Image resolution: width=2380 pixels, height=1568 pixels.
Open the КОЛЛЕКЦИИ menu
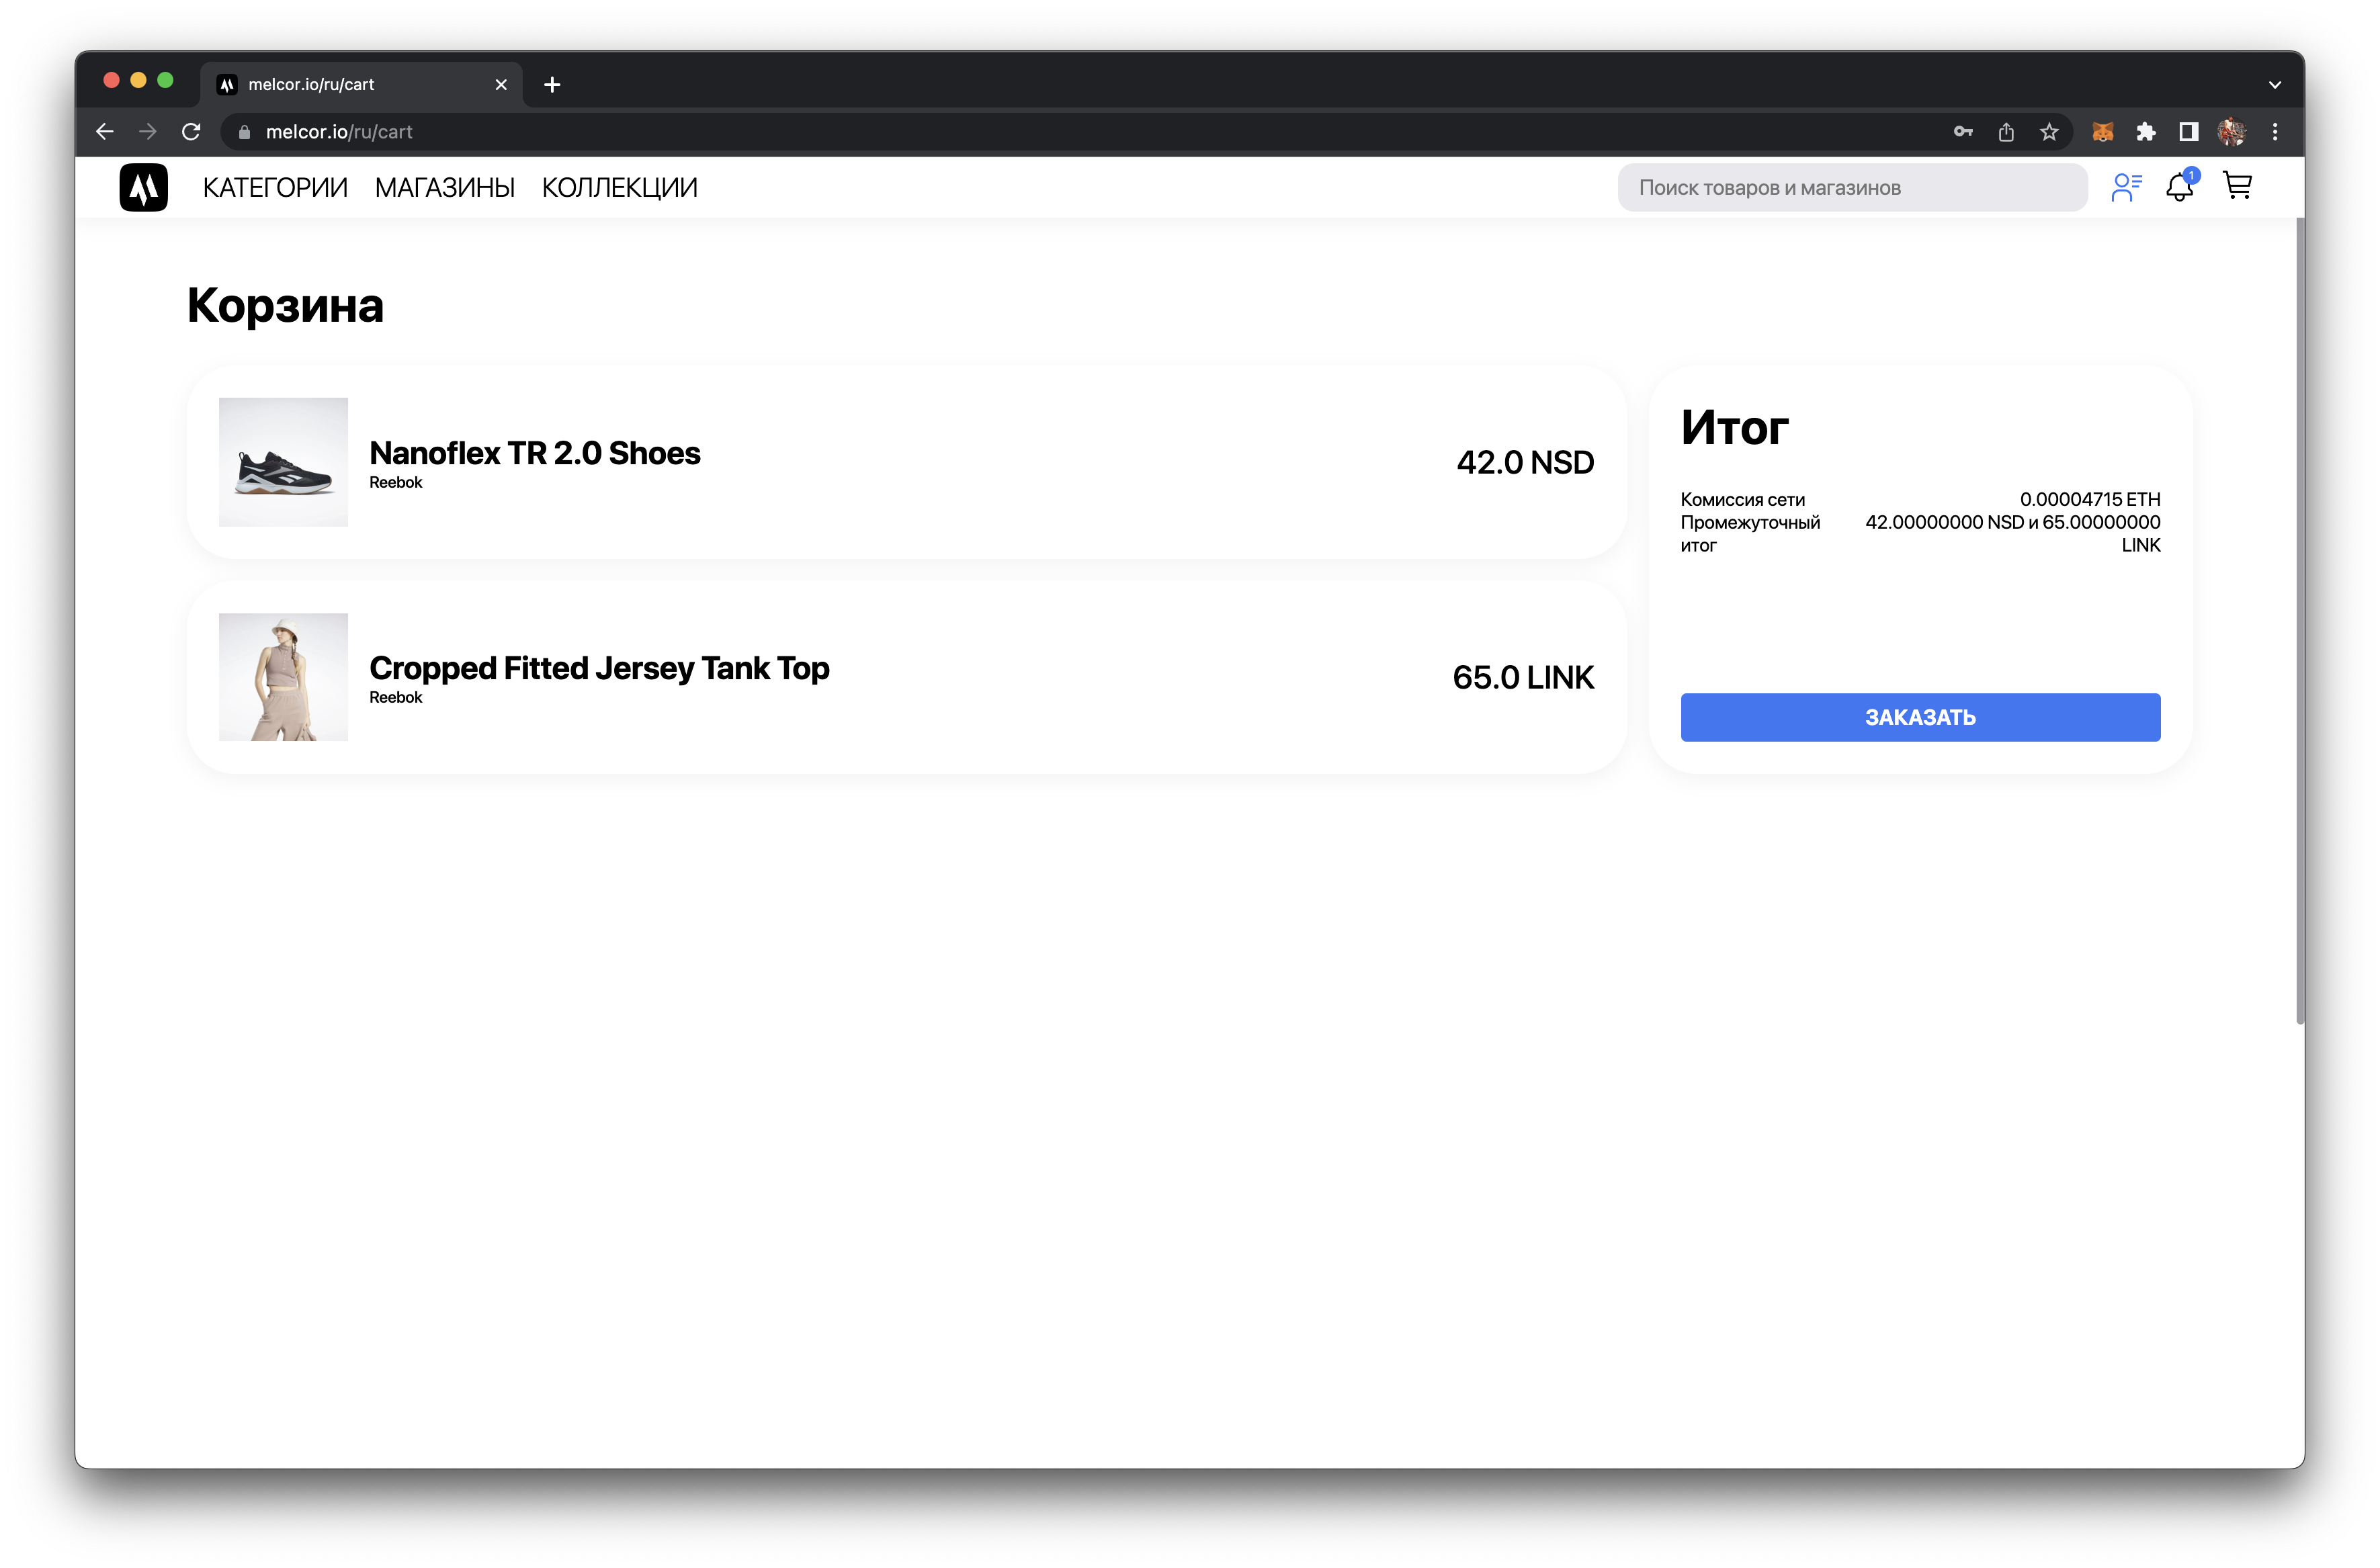pyautogui.click(x=620, y=188)
